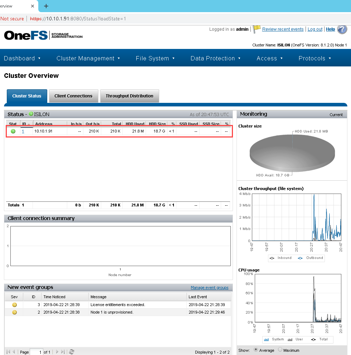Expand the Protocols menu
Screen dimensions: 351x355
coord(315,58)
